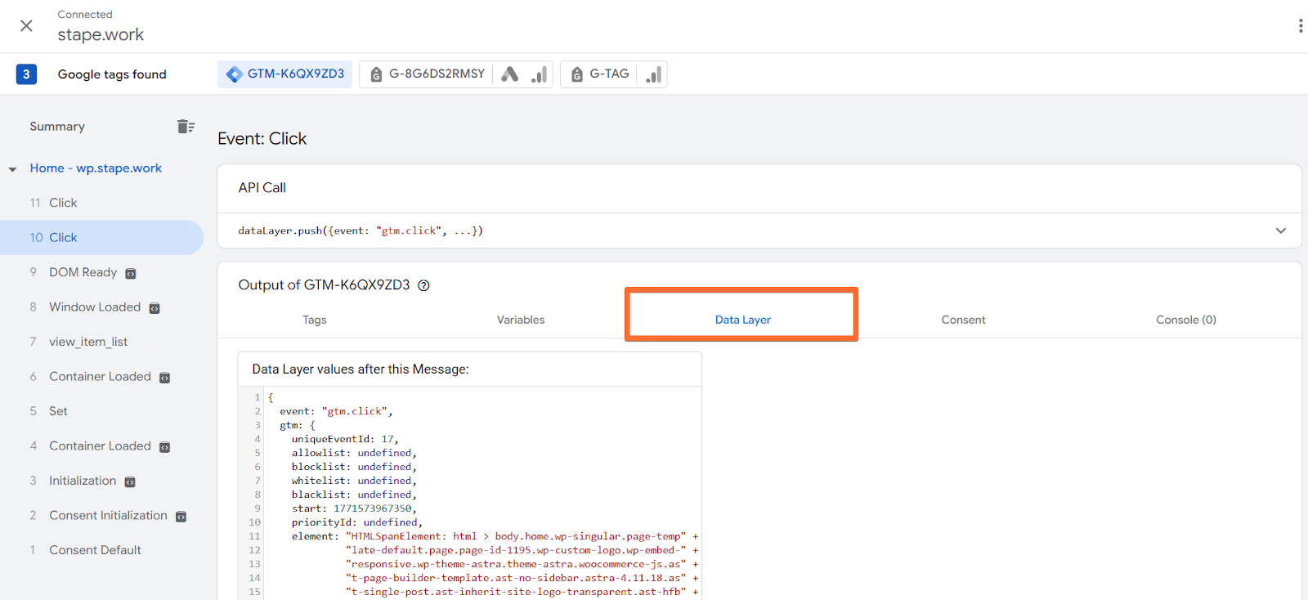1308x600 pixels.
Task: Select event 7 view_item_list
Action: point(101,342)
